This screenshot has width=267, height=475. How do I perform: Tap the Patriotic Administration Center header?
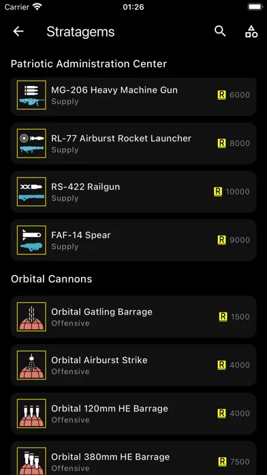pos(89,64)
